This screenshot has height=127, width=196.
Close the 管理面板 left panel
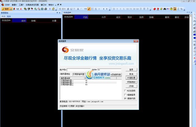click(60, 13)
